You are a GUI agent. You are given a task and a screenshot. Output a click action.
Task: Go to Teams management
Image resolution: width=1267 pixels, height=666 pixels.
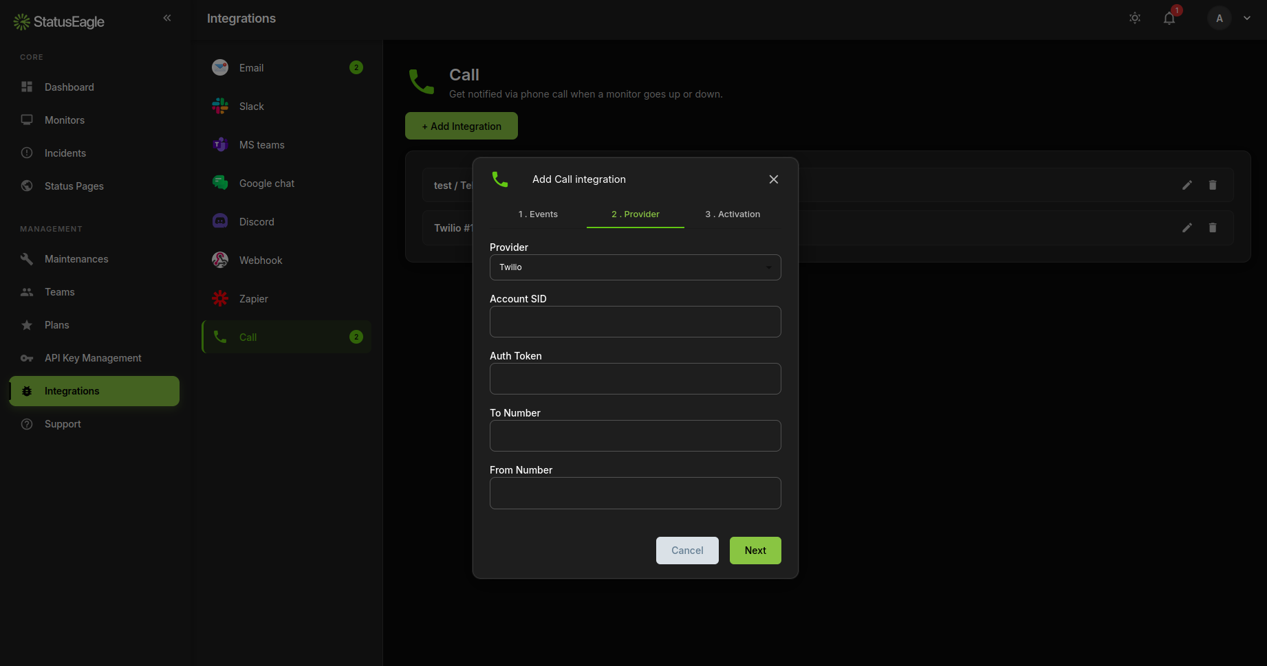94,292
